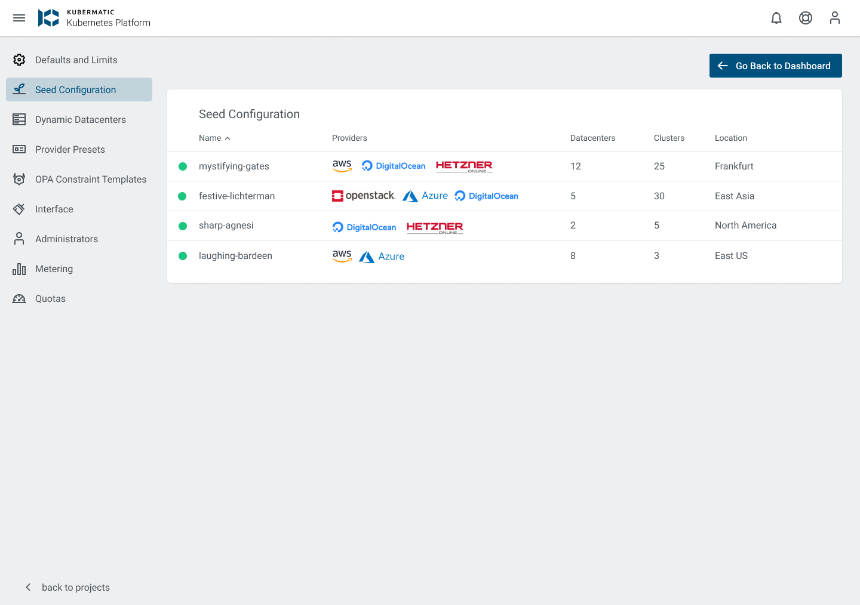Screen dimensions: 860x605
Task: Click the Kubermatic Kubernetes Platform logo
Action: point(94,18)
